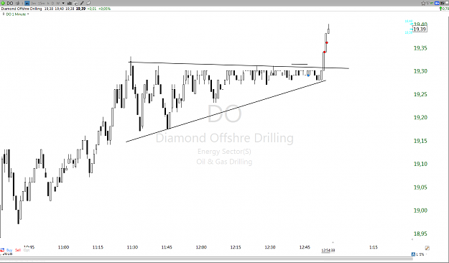Open the bar chart type icon
449x263 pixels.
[x=69, y=3]
